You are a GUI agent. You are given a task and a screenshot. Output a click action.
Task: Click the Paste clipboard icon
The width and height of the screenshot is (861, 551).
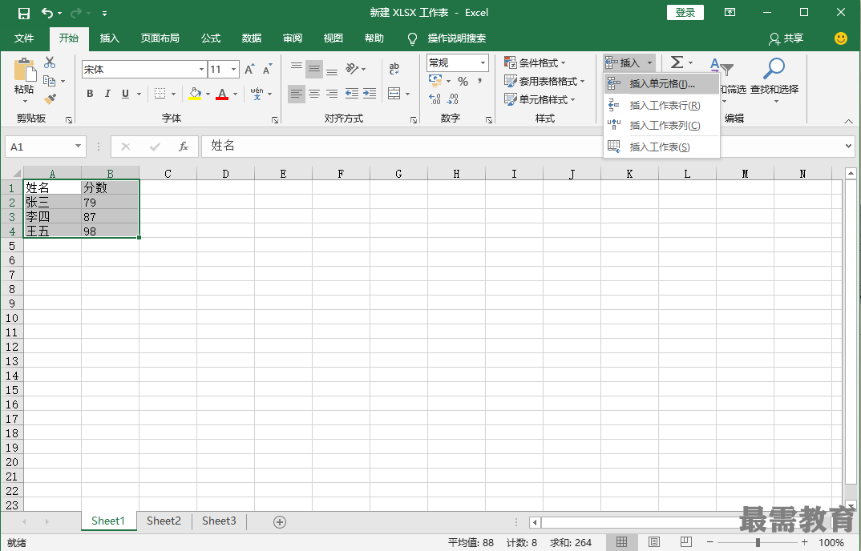click(x=24, y=70)
